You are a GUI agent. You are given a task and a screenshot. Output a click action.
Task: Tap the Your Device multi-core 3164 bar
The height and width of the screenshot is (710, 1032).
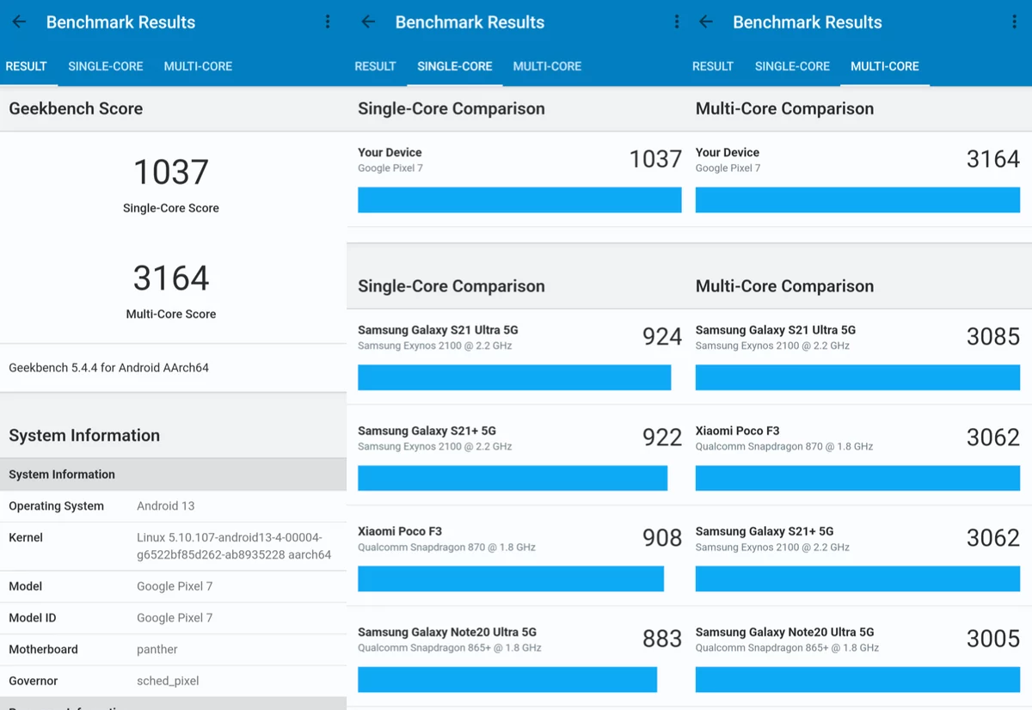[858, 200]
